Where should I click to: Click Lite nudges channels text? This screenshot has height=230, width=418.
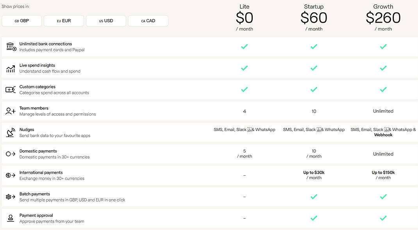[x=245, y=130]
